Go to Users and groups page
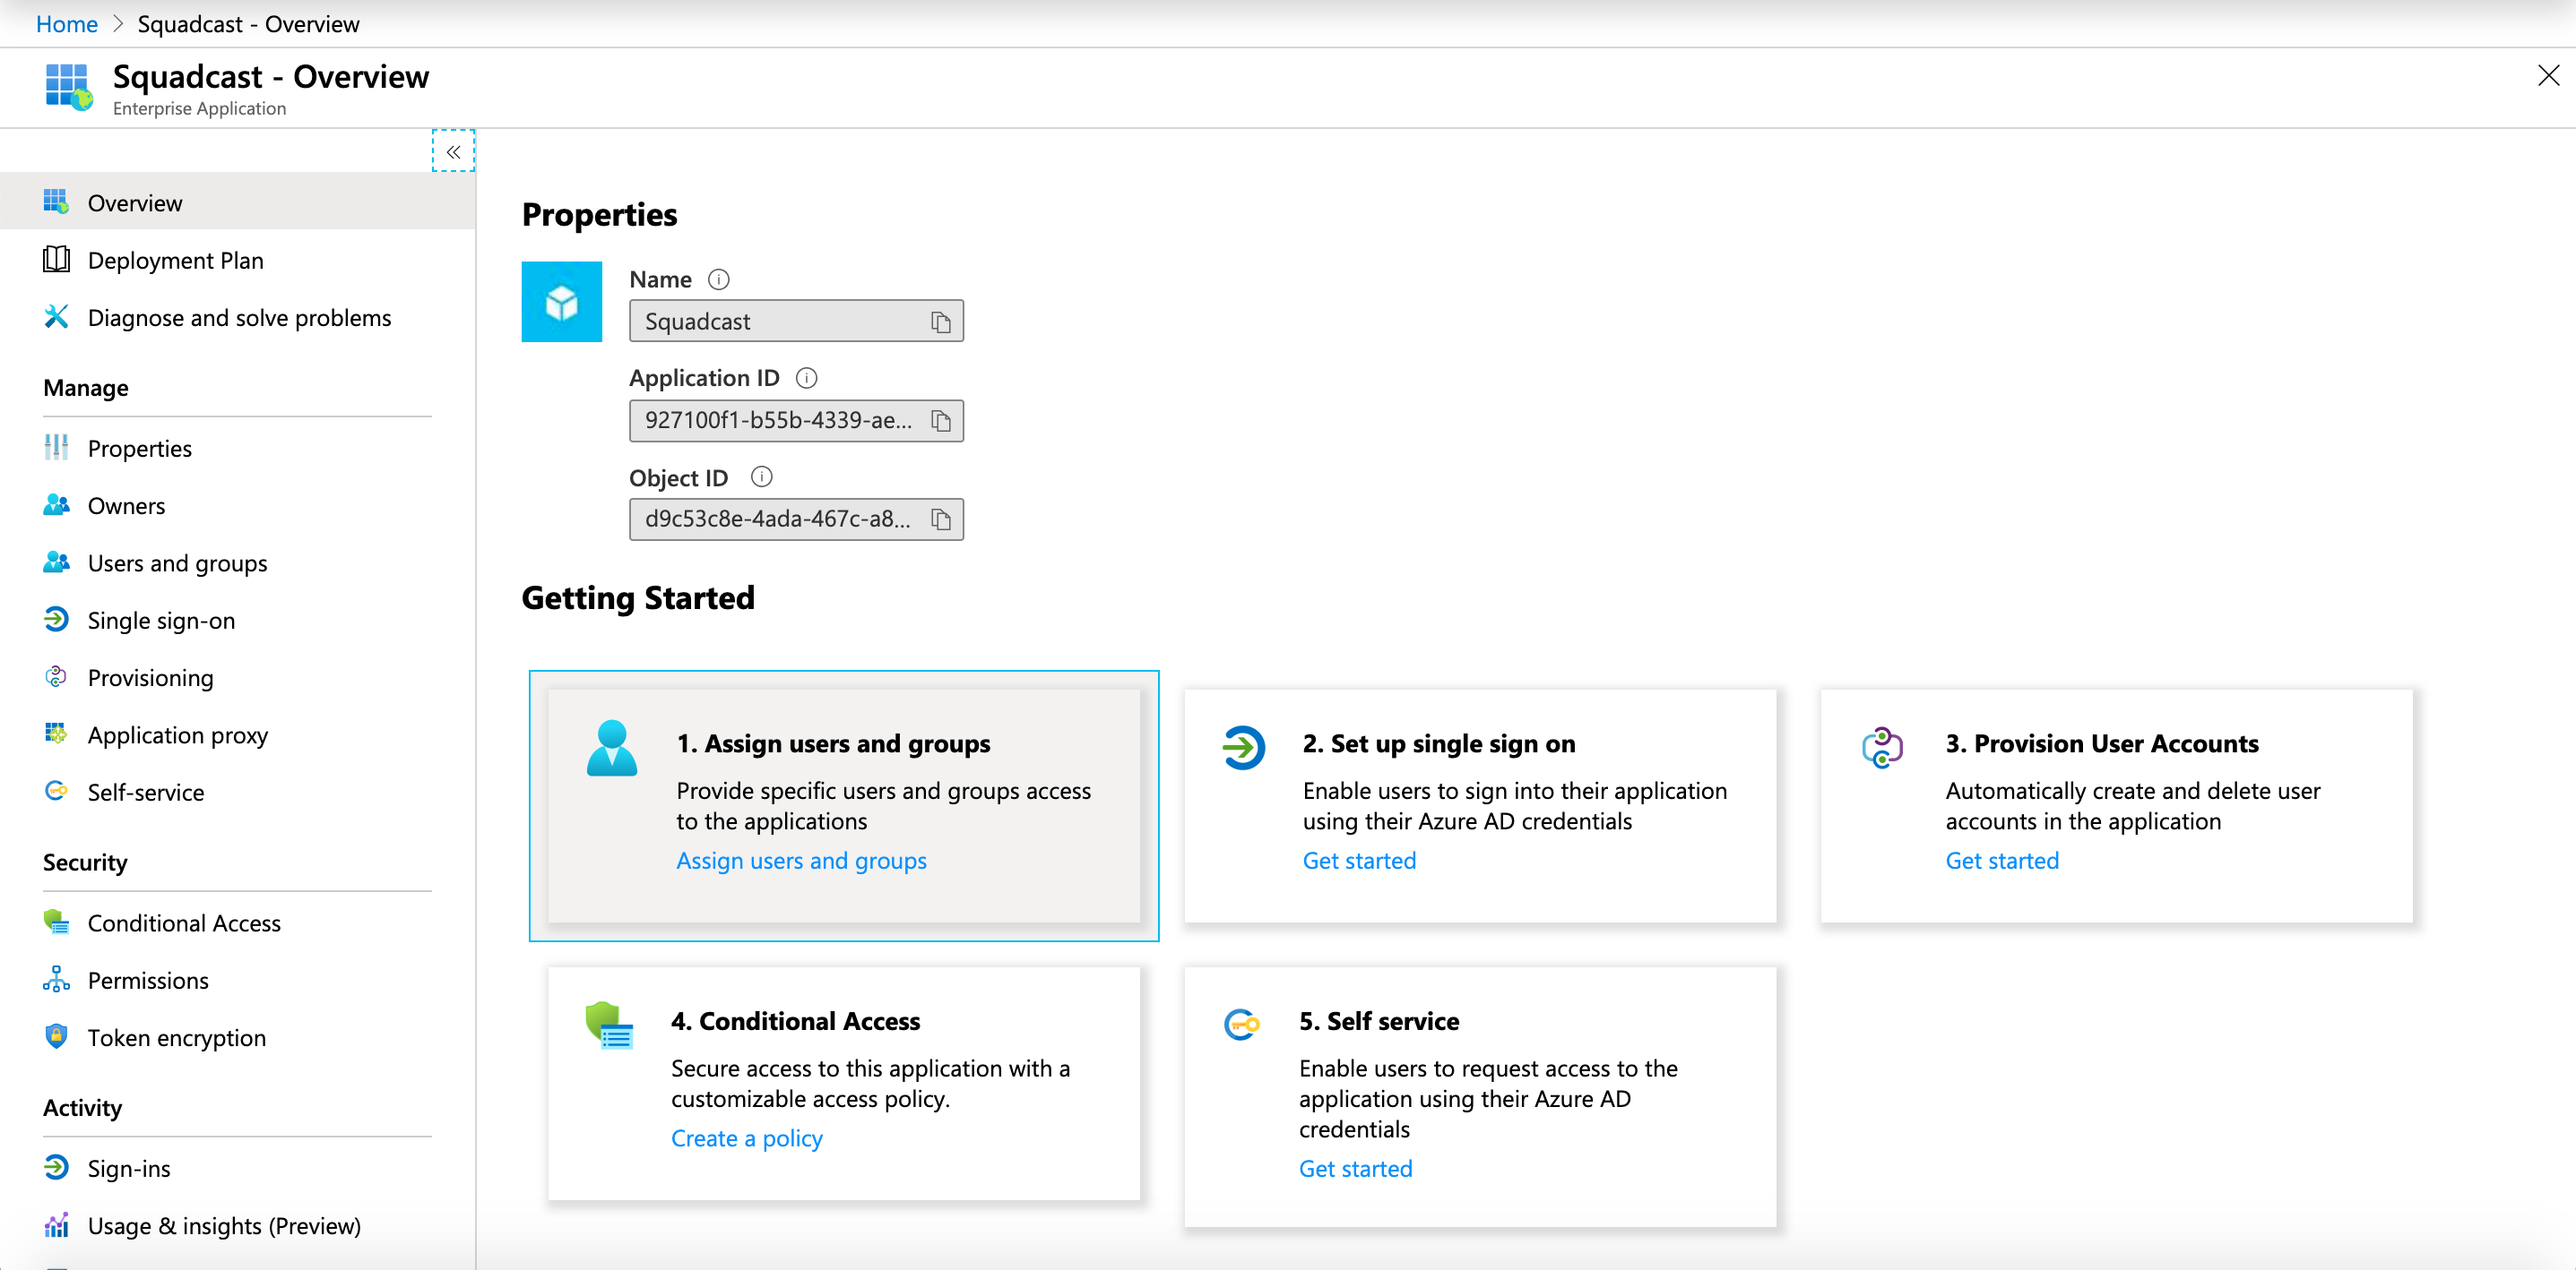2576x1270 pixels. coord(177,563)
